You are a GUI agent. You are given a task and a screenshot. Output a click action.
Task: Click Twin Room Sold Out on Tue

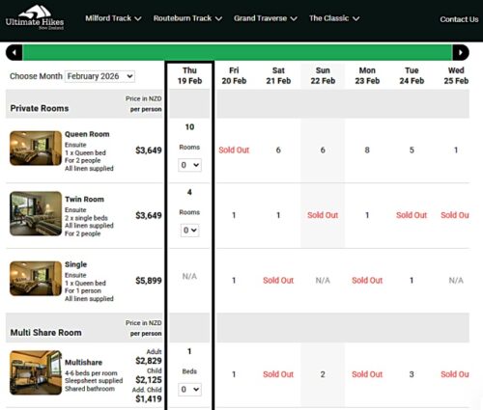412,215
